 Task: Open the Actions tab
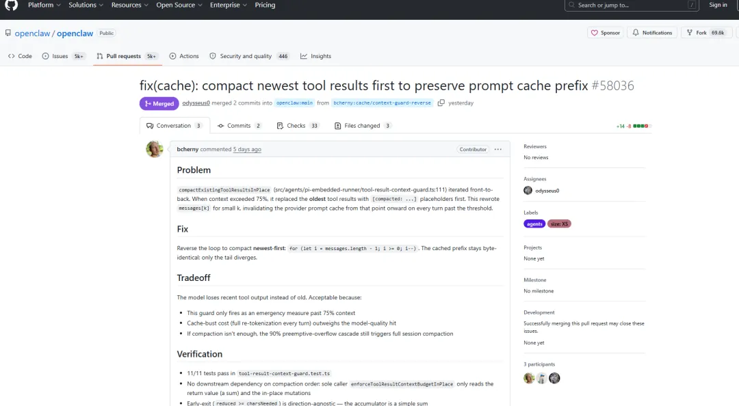point(184,56)
